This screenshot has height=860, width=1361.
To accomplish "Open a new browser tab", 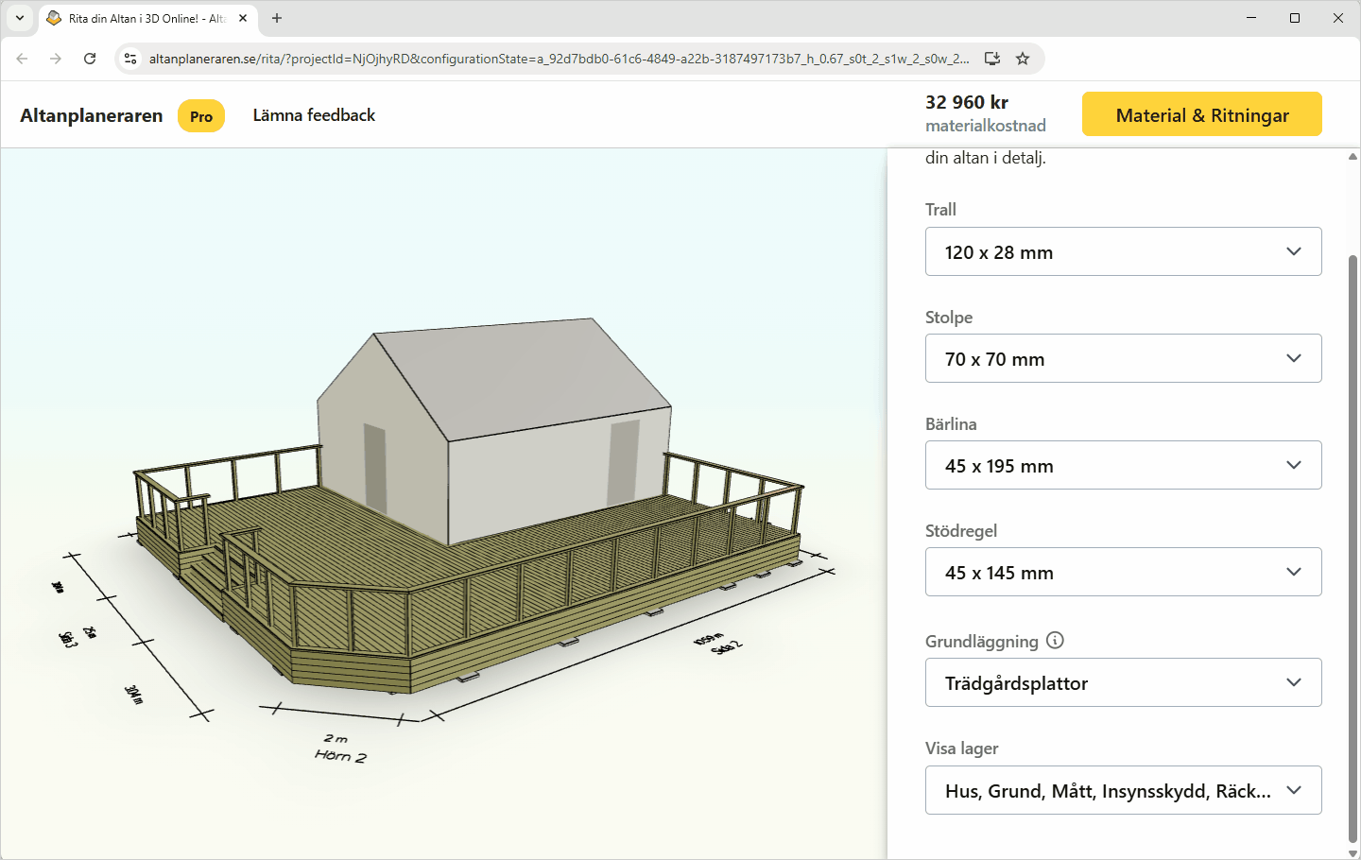I will point(277,18).
